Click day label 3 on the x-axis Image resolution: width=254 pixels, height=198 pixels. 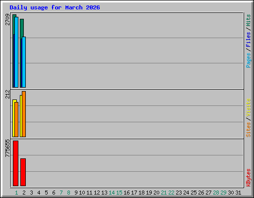31,193
